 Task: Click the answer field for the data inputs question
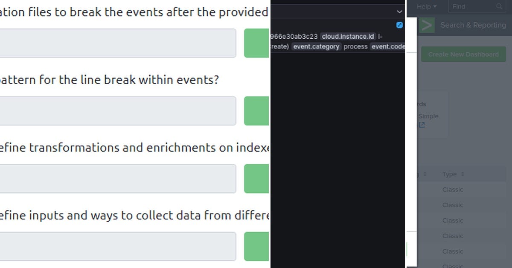click(x=118, y=246)
